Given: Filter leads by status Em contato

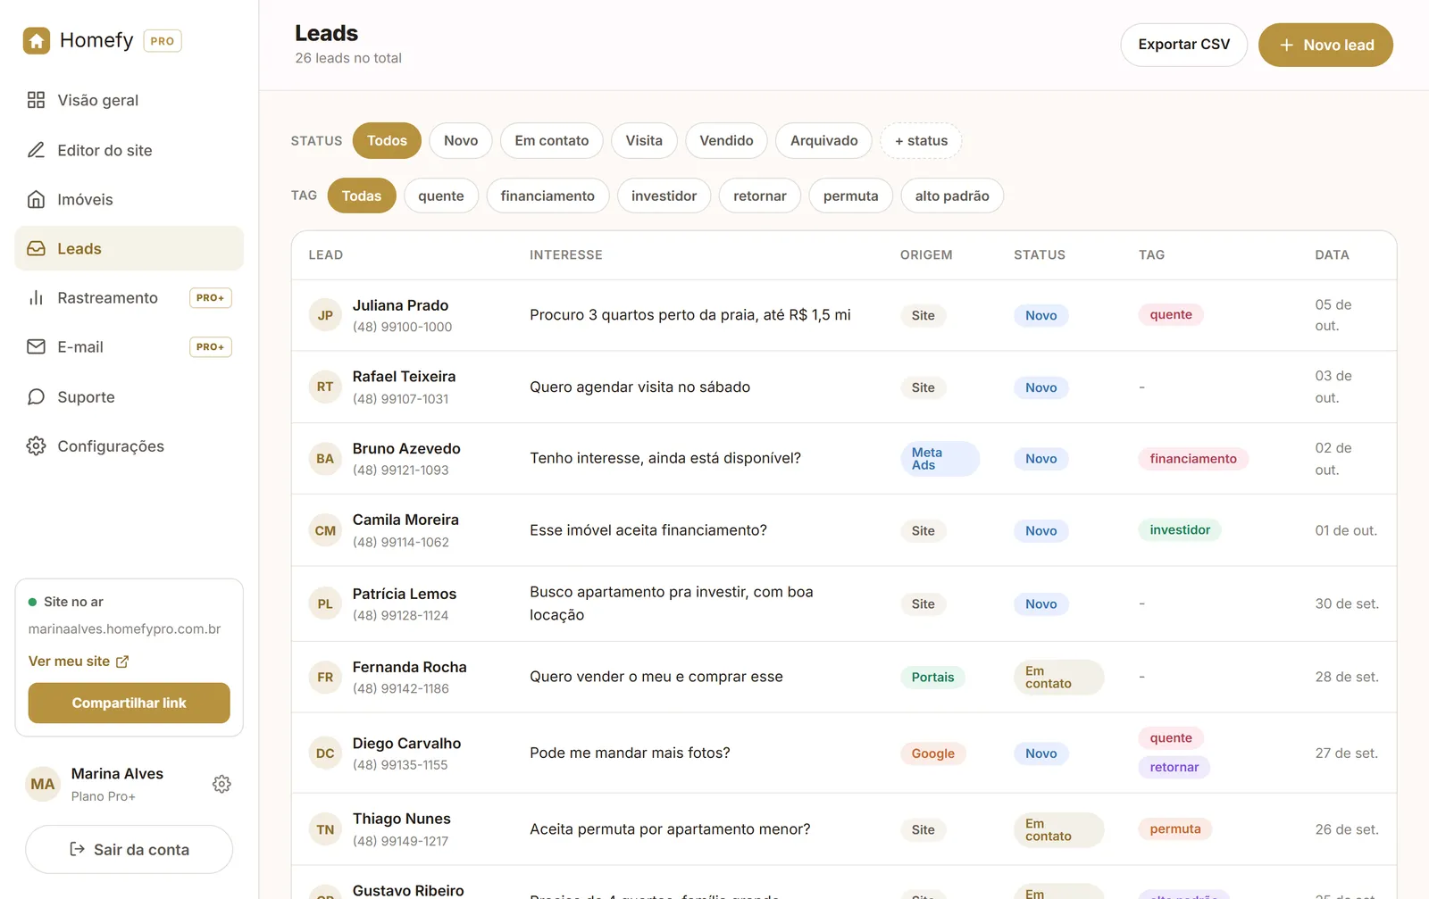Looking at the screenshot, I should tap(552, 141).
